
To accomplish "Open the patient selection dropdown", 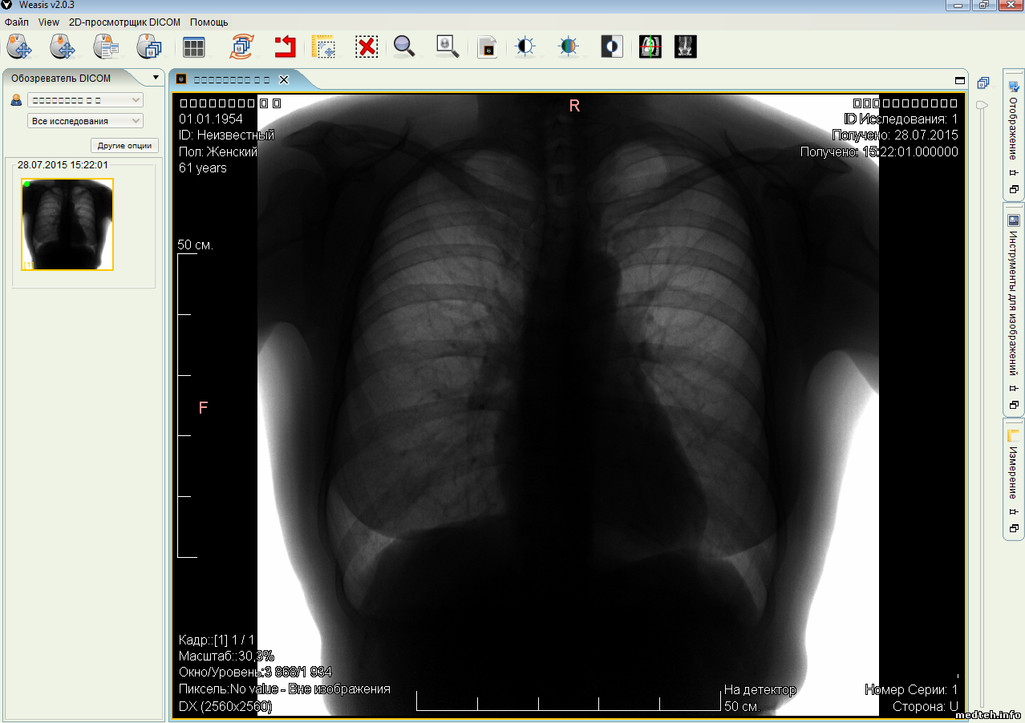I will click(85, 100).
